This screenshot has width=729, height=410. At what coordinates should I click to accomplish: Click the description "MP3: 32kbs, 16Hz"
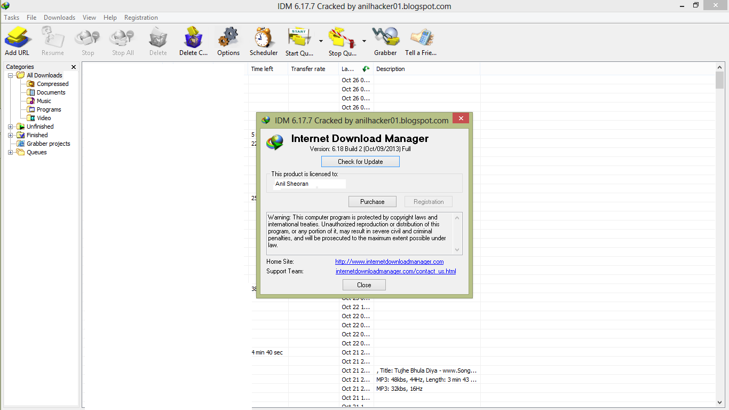pyautogui.click(x=399, y=389)
